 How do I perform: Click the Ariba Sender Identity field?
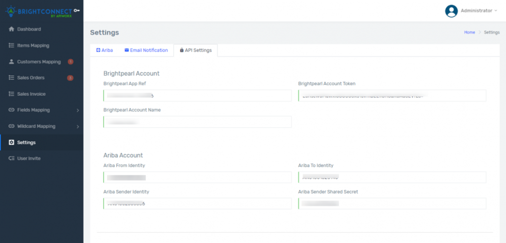(x=198, y=204)
